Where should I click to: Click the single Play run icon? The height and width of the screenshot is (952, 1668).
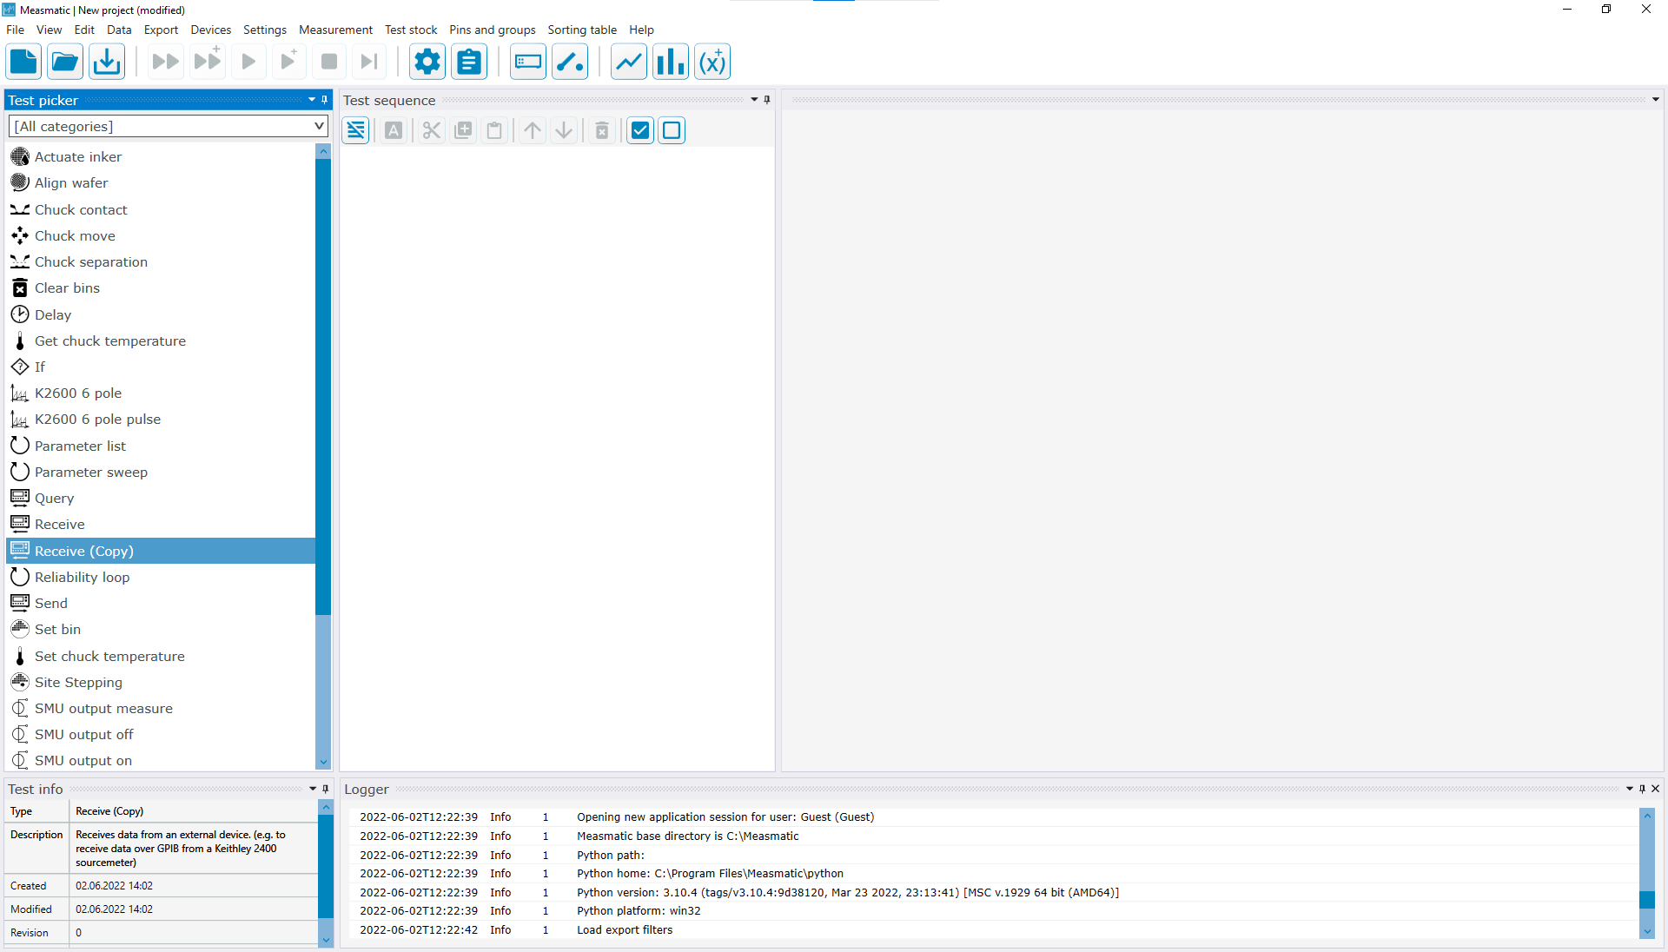point(248,62)
